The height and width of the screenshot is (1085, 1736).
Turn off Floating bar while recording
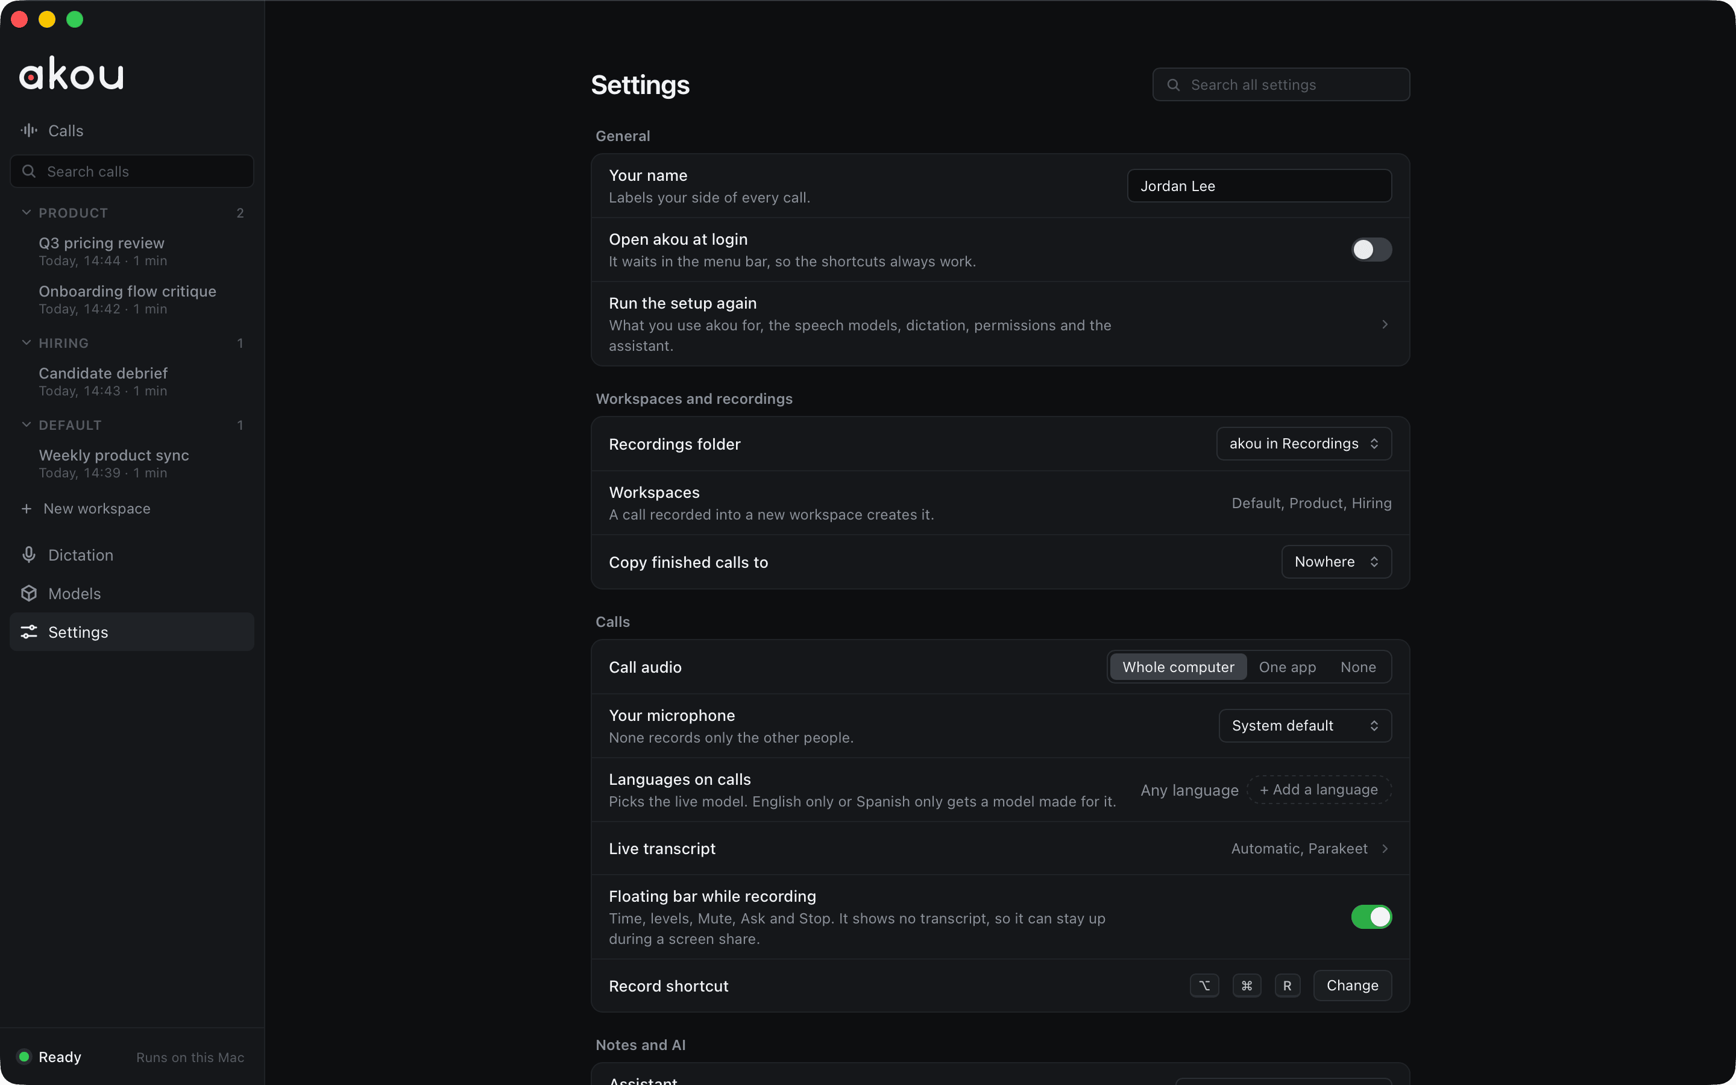click(x=1371, y=916)
